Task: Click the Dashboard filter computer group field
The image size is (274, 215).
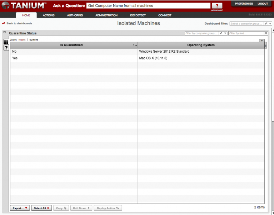Action: click(x=246, y=24)
